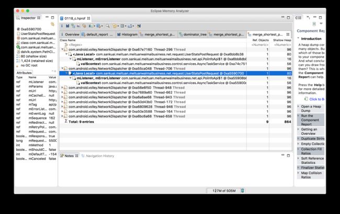340x214 pixels.
Task: Expand Run the Component Report step
Action: 298,116
